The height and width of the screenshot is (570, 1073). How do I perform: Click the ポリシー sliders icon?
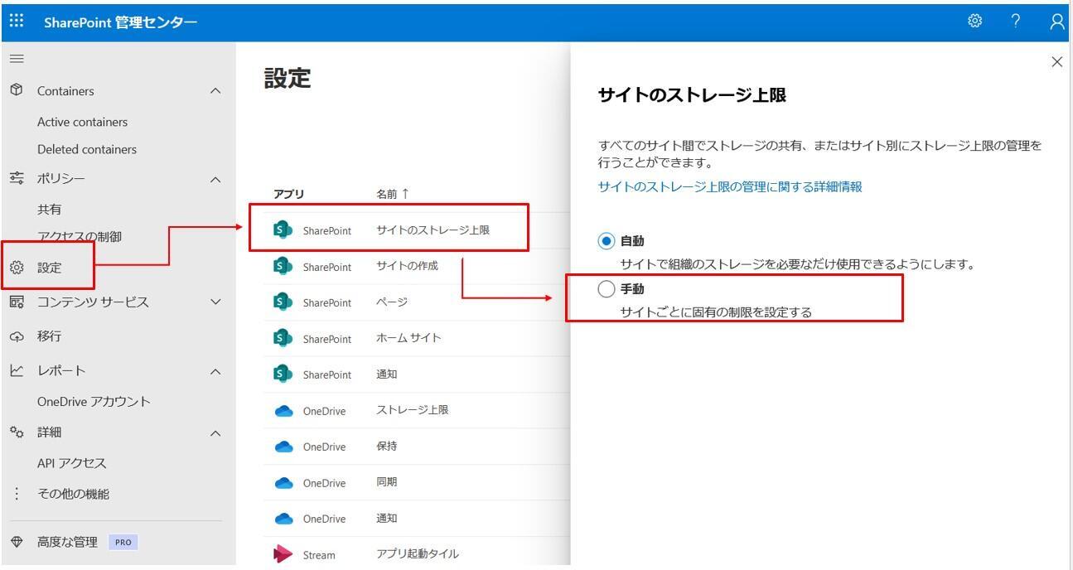point(17,178)
